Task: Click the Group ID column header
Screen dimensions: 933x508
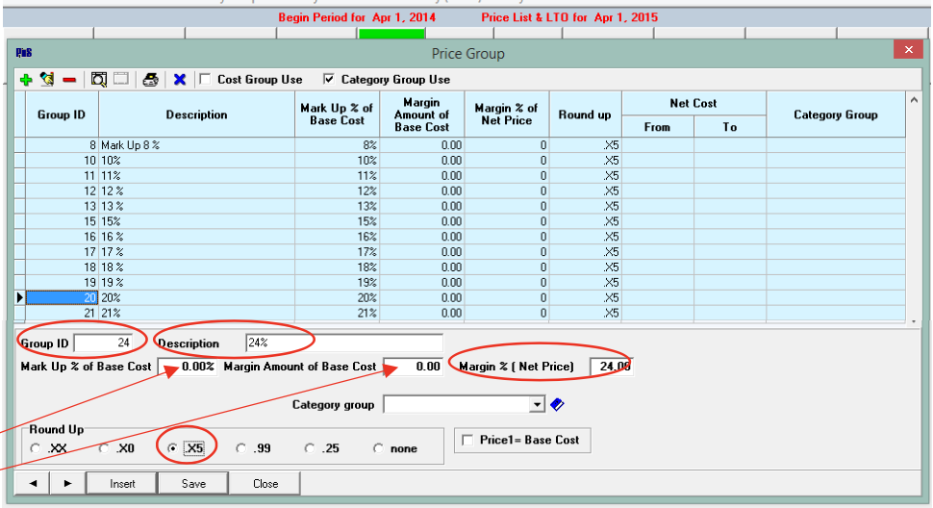Action: tap(62, 114)
